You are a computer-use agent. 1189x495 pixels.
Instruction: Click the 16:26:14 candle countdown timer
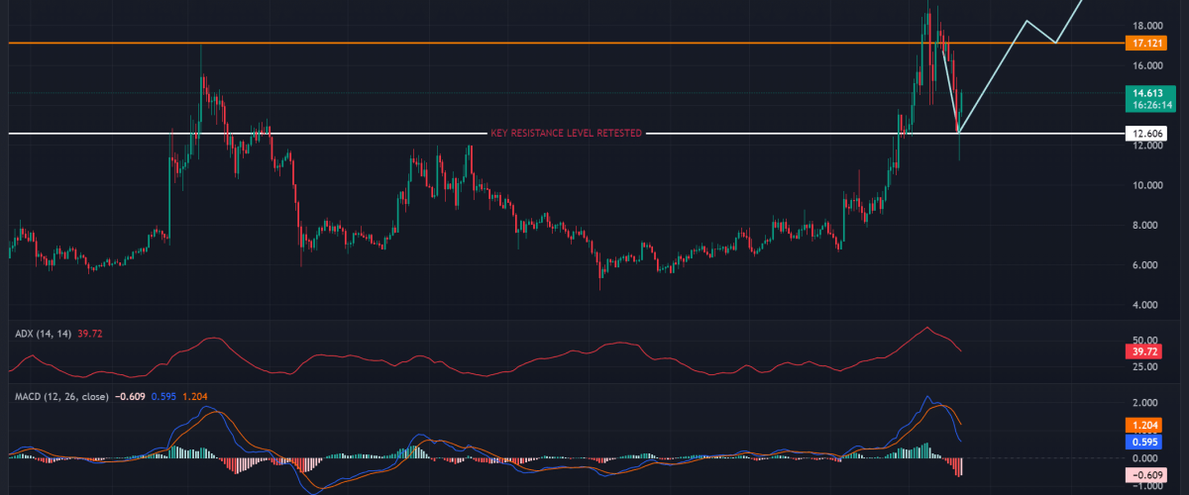(1148, 103)
